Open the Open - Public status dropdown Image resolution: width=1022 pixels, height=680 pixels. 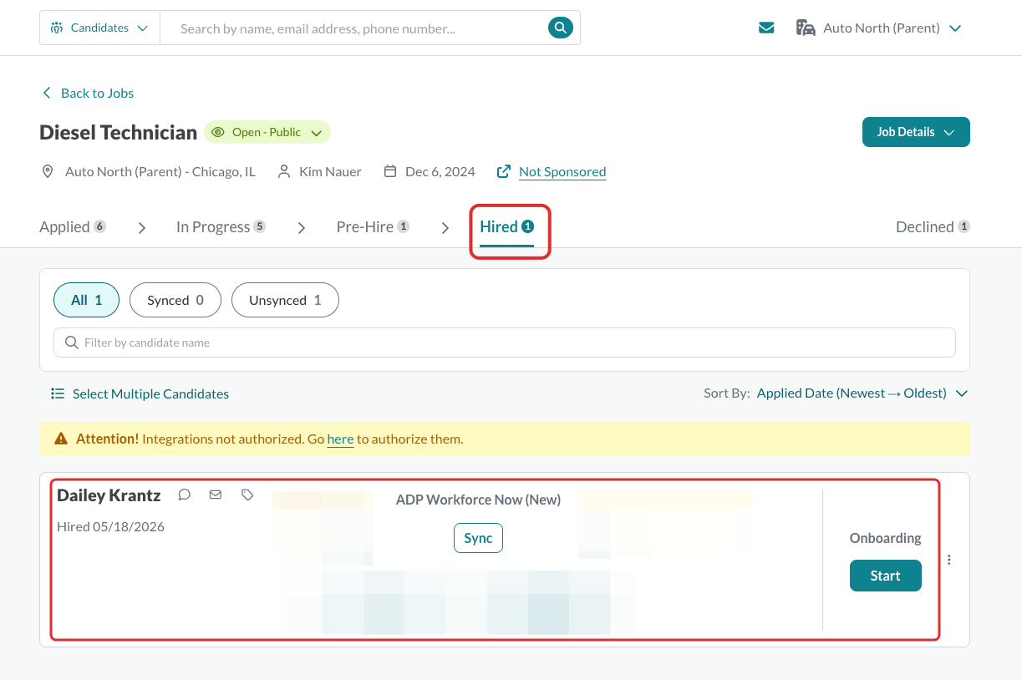point(267,132)
